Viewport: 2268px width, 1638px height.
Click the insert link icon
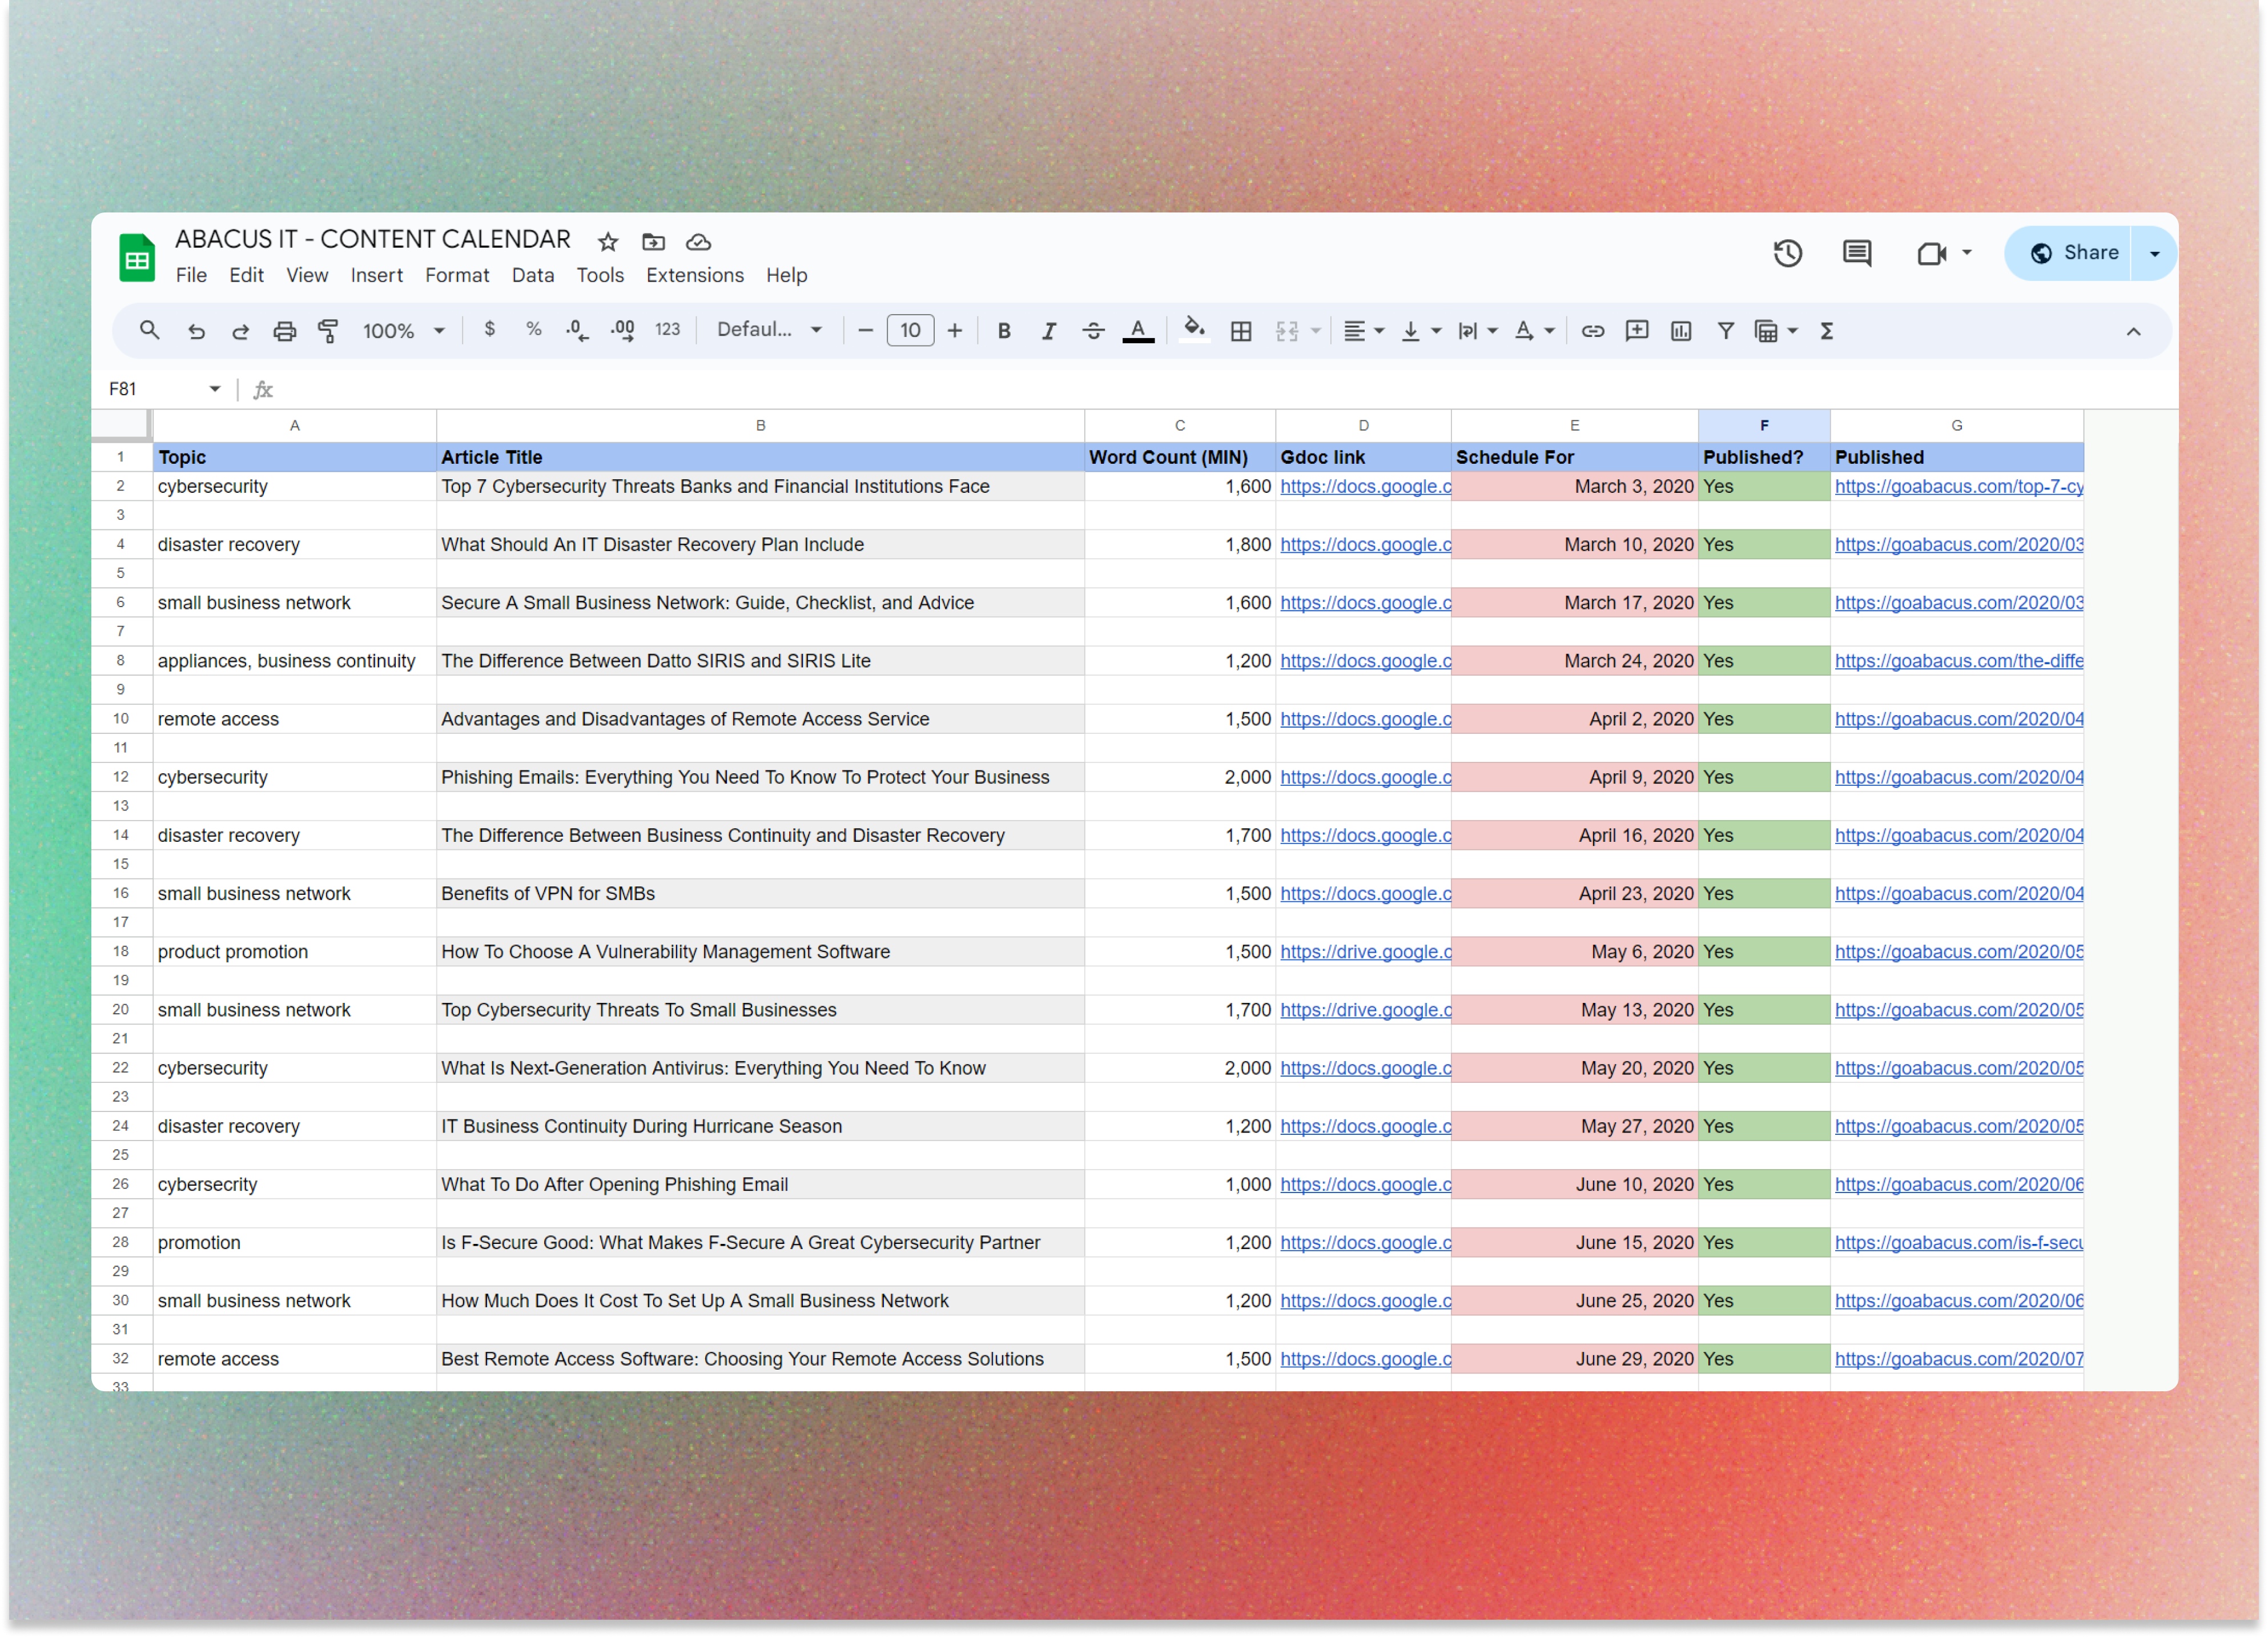[x=1592, y=331]
